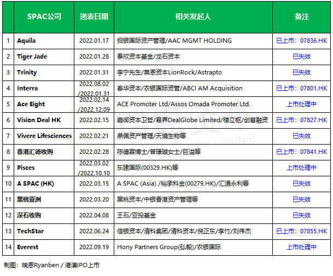The width and height of the screenshot is (333, 276).
Task: Click the 相关发起人 column header
Action: [x=193, y=16]
